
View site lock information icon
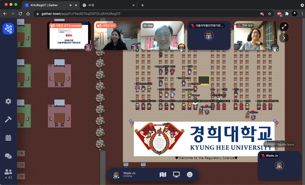click(37, 14)
